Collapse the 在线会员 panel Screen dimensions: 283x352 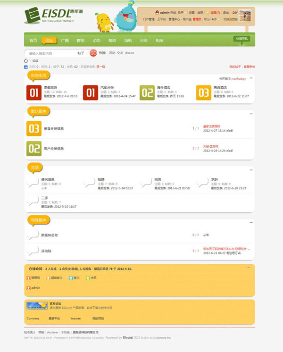(249, 268)
